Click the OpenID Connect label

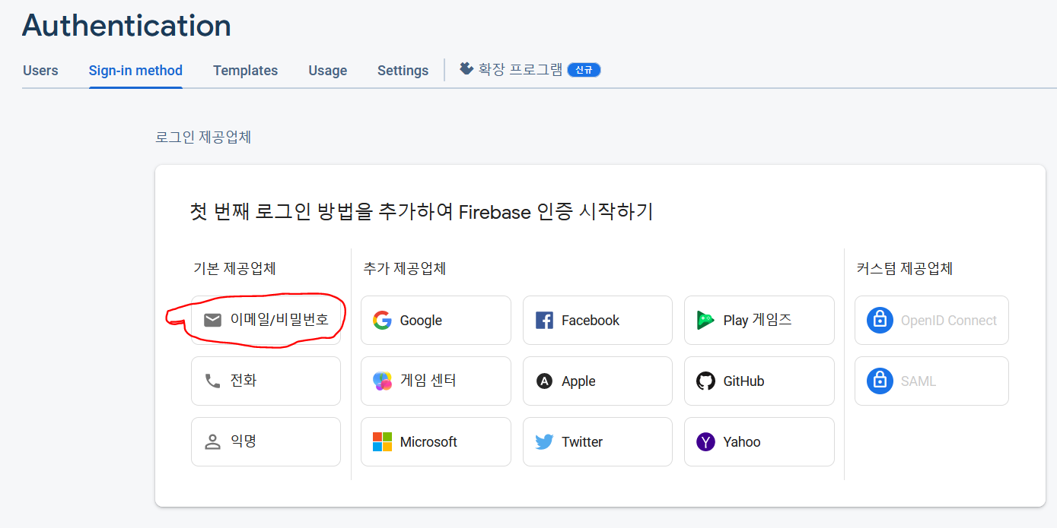(948, 321)
